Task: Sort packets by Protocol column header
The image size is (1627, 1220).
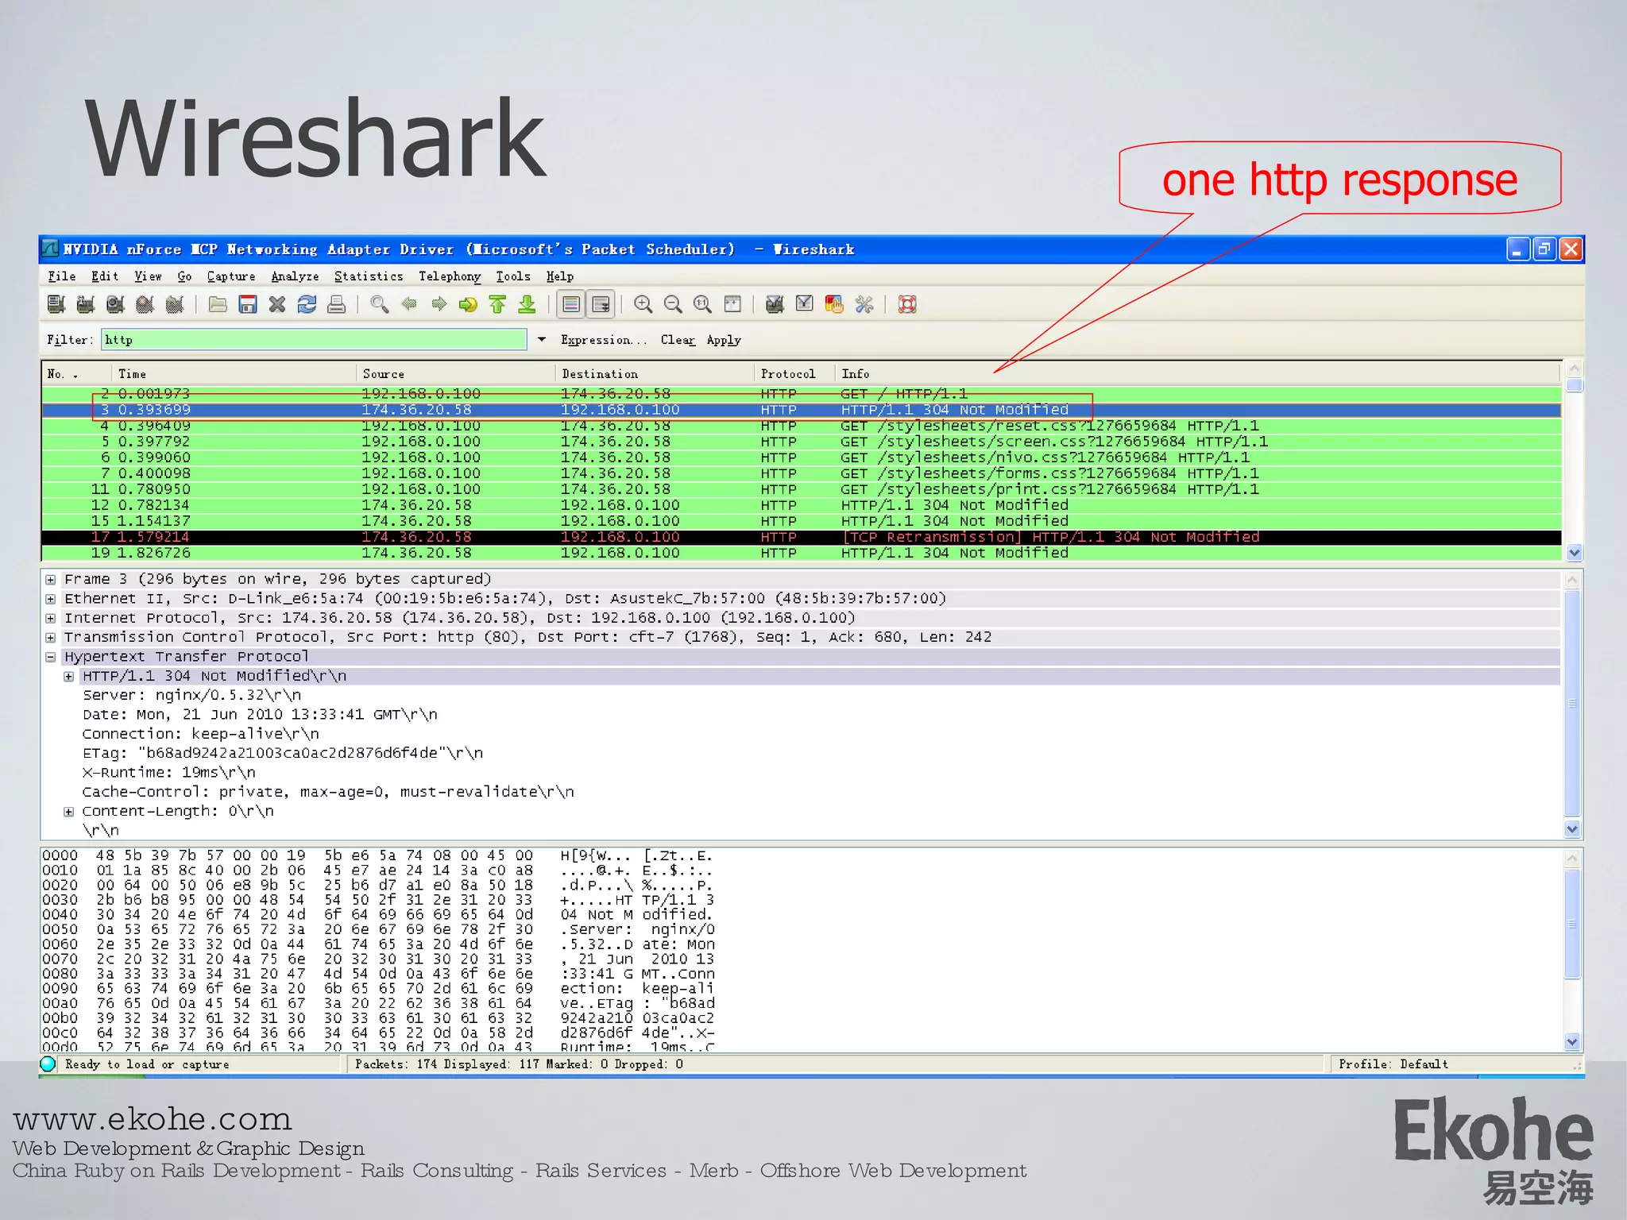Action: pos(794,373)
